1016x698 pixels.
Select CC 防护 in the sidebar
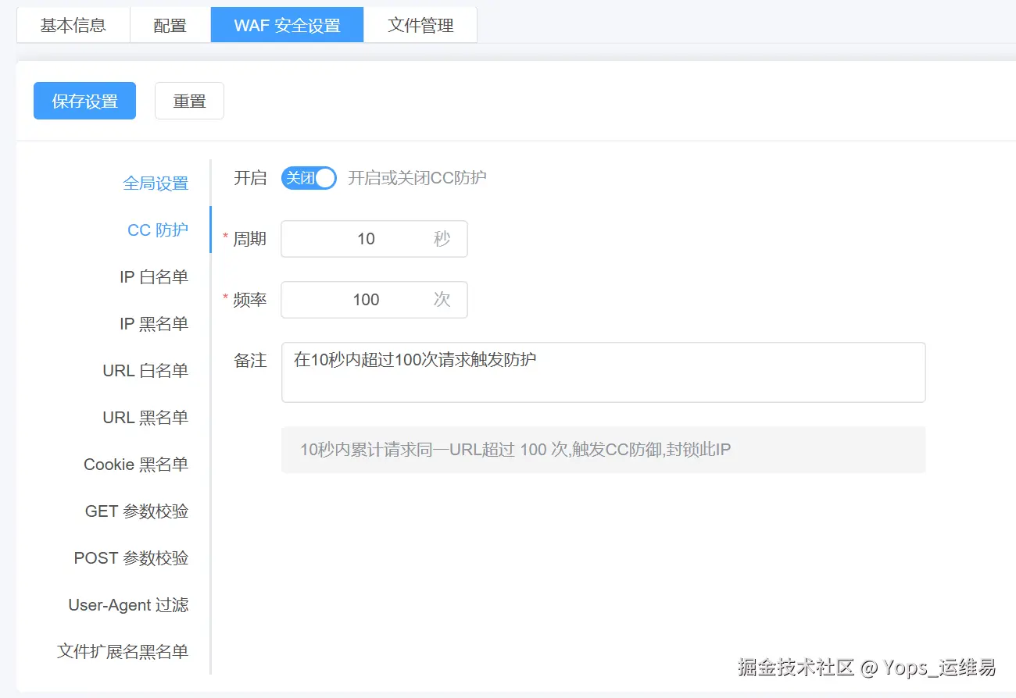(158, 230)
